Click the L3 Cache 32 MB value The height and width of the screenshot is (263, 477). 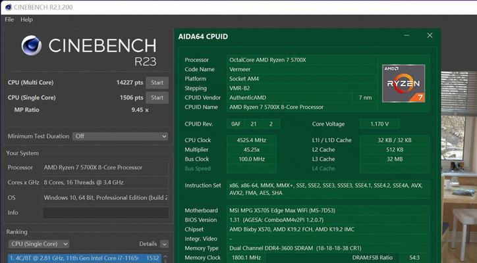coord(395,159)
